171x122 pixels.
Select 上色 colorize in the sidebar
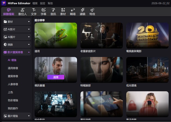10,92
